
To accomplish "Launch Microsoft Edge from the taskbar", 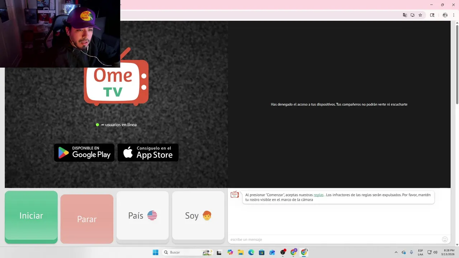I will pyautogui.click(x=251, y=252).
